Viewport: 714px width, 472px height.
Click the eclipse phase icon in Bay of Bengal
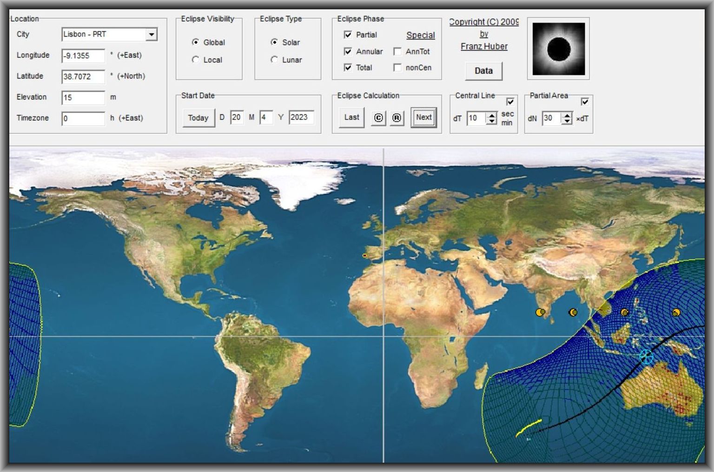coord(573,312)
